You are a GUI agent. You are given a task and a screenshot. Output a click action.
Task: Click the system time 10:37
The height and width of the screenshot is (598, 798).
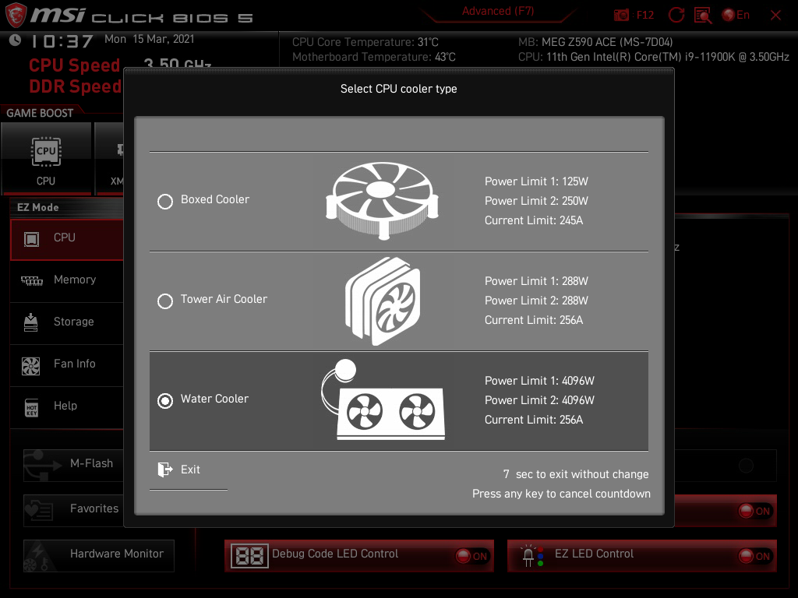(62, 41)
